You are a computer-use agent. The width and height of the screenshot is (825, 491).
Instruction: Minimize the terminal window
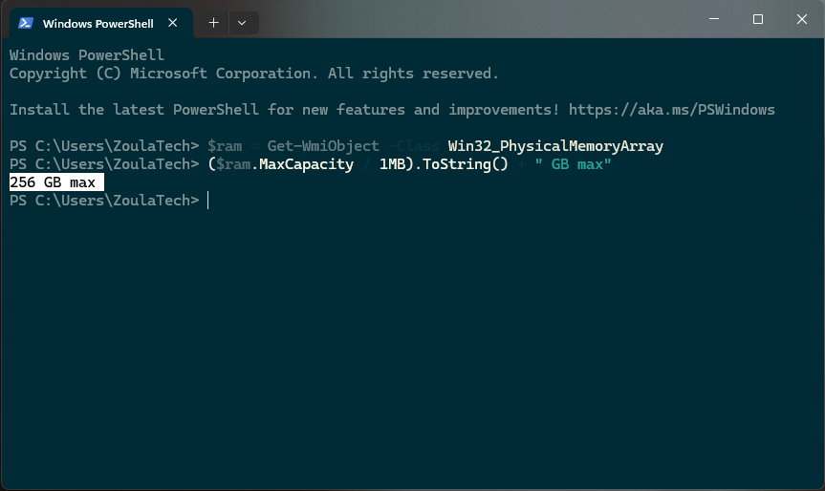pos(714,19)
